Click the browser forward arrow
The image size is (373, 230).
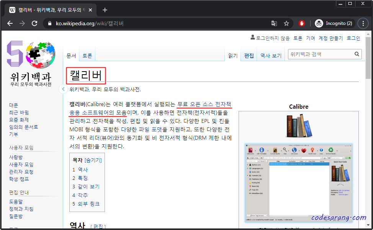click(22, 23)
